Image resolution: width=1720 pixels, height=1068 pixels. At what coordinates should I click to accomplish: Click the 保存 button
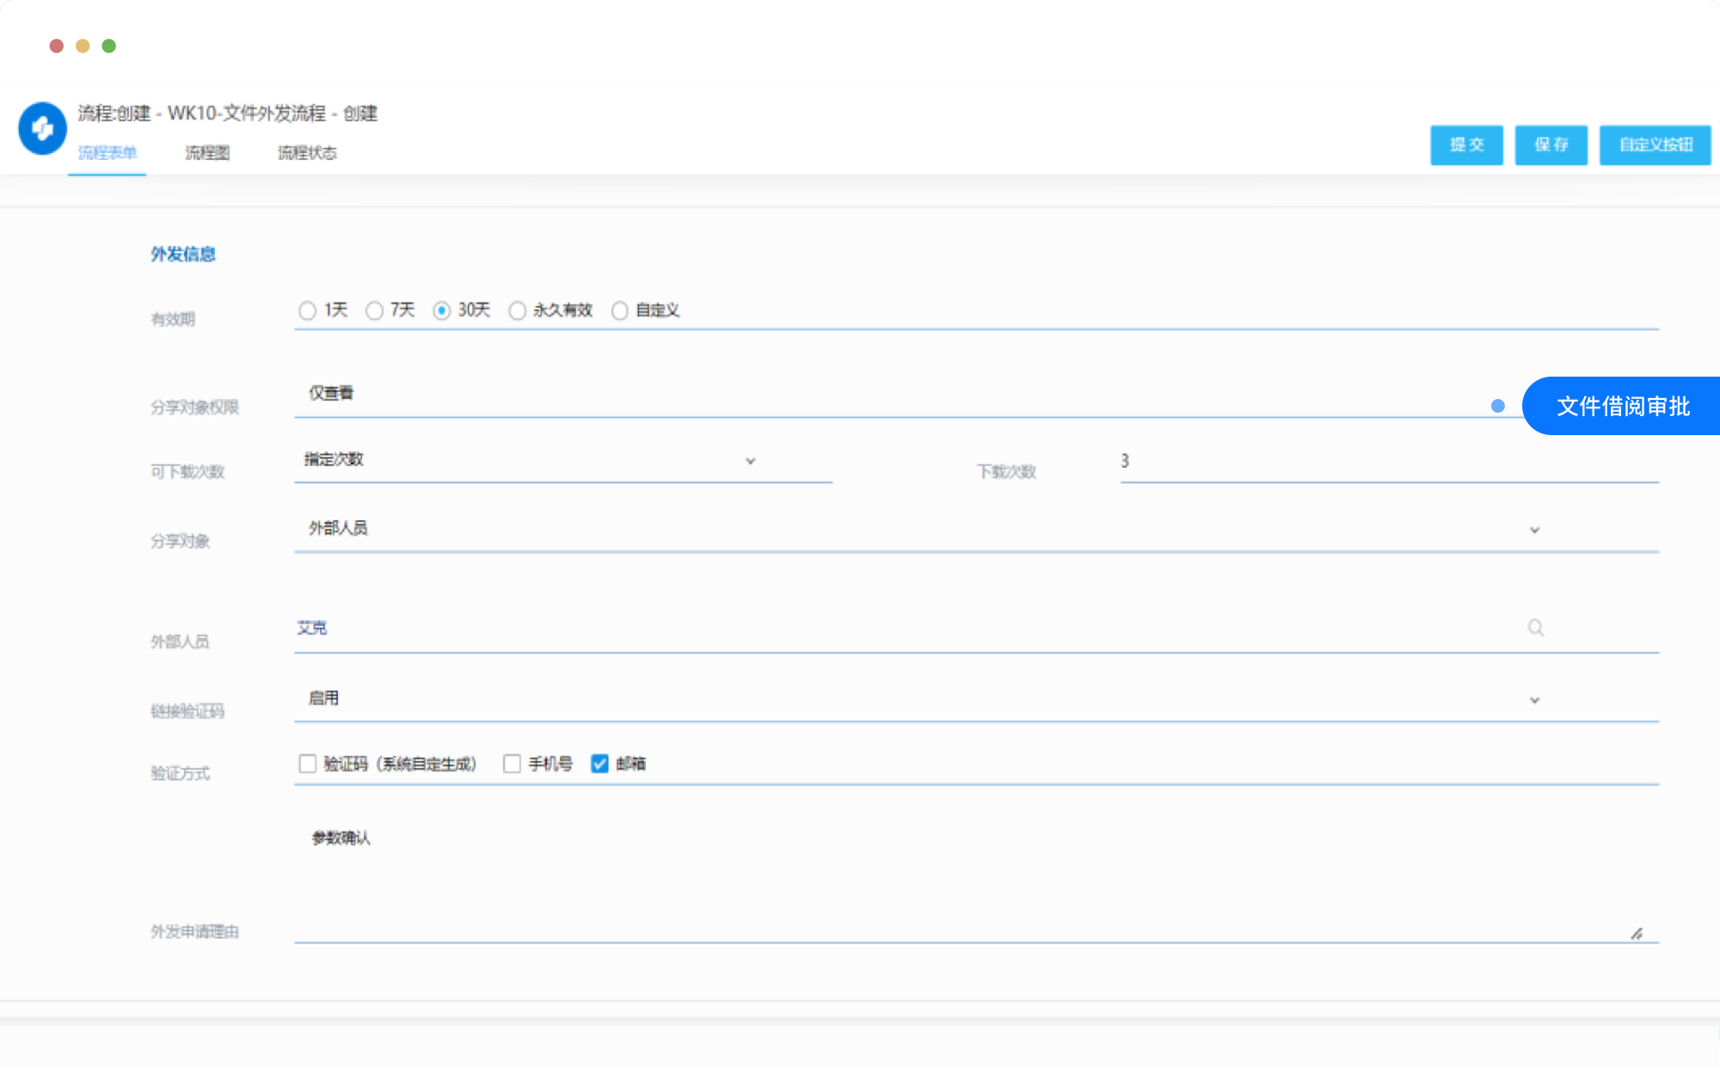[x=1551, y=144]
